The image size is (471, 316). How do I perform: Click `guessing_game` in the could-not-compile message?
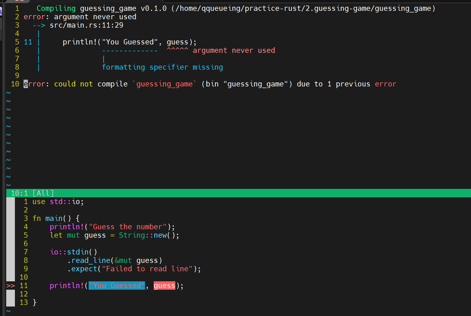[x=164, y=84]
